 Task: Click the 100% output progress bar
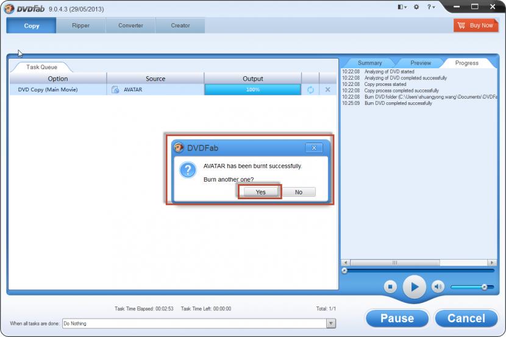point(252,90)
